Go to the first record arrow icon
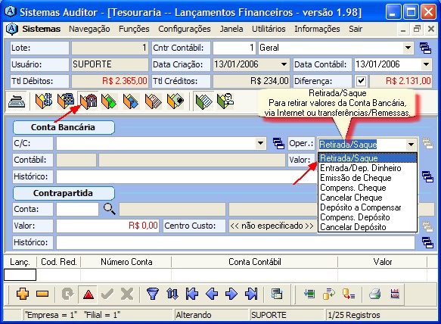Viewport: 441px width, 324px height. pos(192,294)
